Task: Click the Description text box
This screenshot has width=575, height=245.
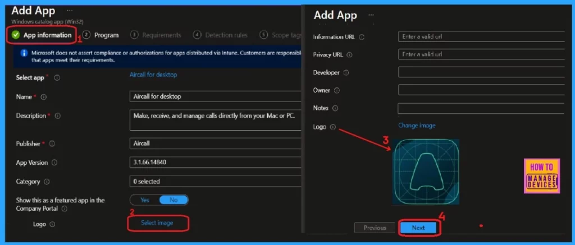Action: (216, 121)
